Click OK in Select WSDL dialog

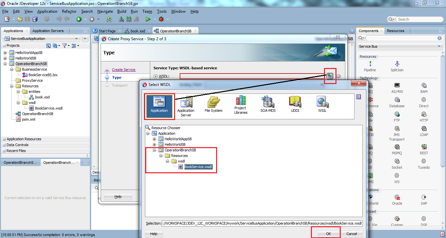coord(328,234)
